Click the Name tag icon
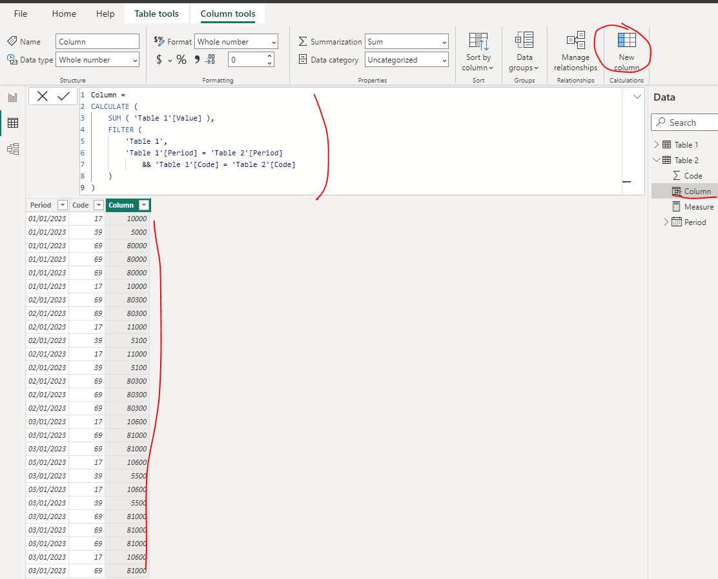The image size is (718, 579). point(12,41)
